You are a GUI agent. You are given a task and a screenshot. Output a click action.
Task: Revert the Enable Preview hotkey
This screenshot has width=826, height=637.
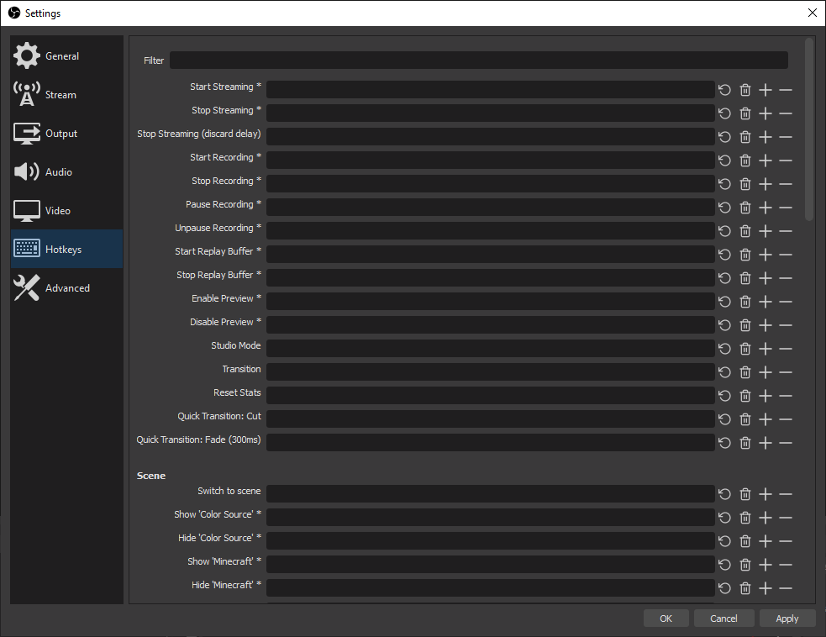tap(724, 301)
